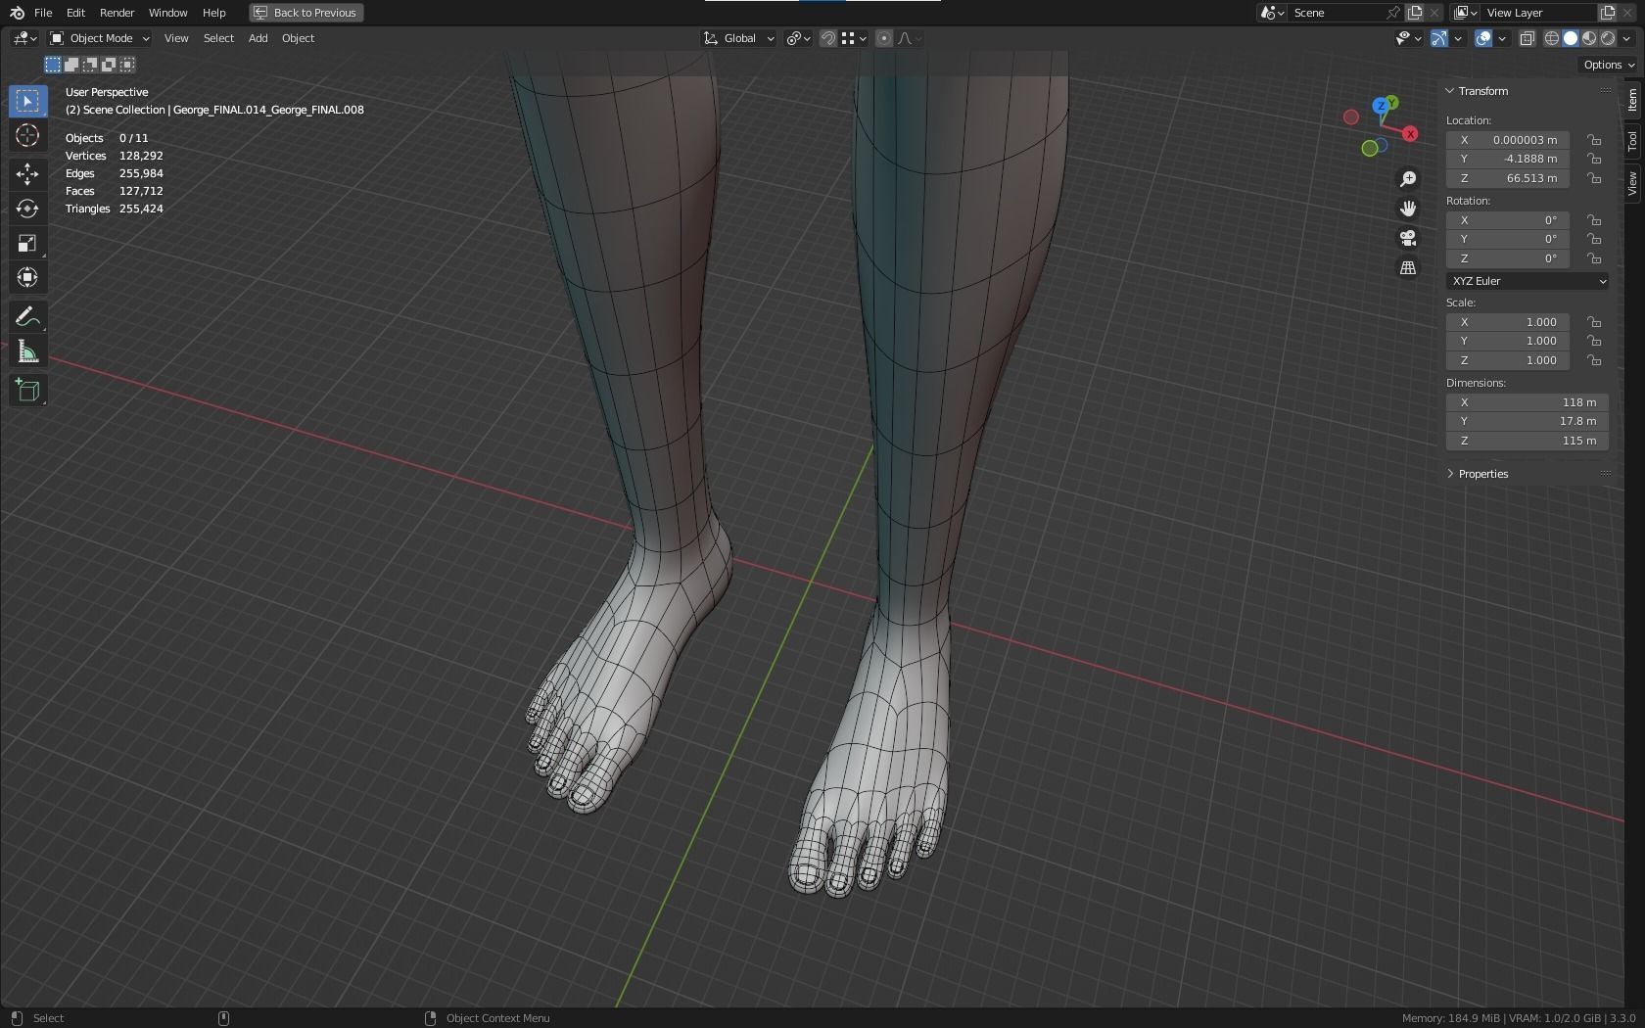Select the Move tool
Screen dimensions: 1645x1028
coord(27,174)
